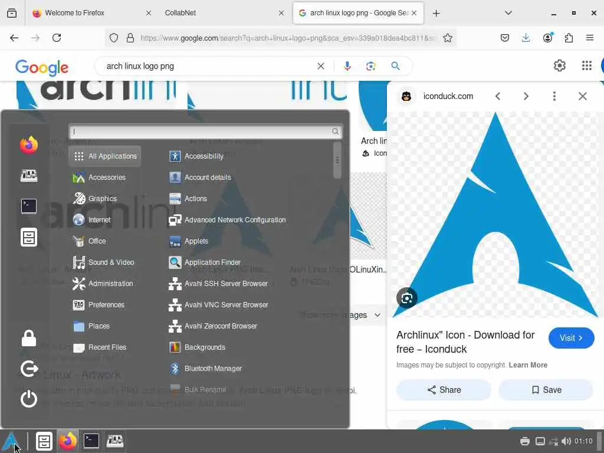Click menu applications list scrollbar
The width and height of the screenshot is (604, 453).
337,160
